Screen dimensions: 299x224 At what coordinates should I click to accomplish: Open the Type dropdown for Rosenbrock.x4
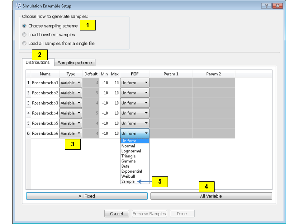point(70,113)
